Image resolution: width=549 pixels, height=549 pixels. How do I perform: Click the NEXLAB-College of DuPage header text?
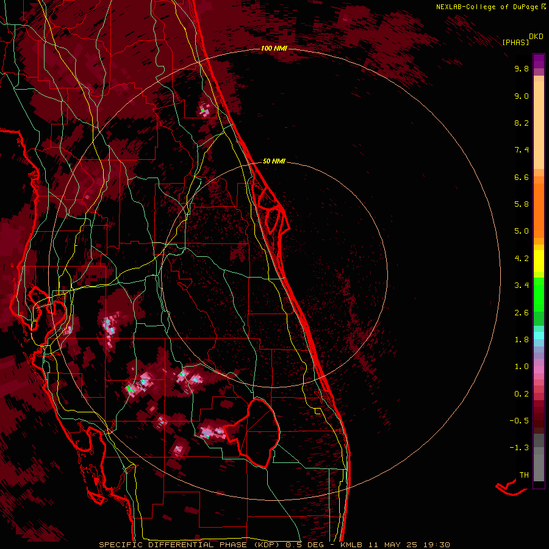coord(487,7)
